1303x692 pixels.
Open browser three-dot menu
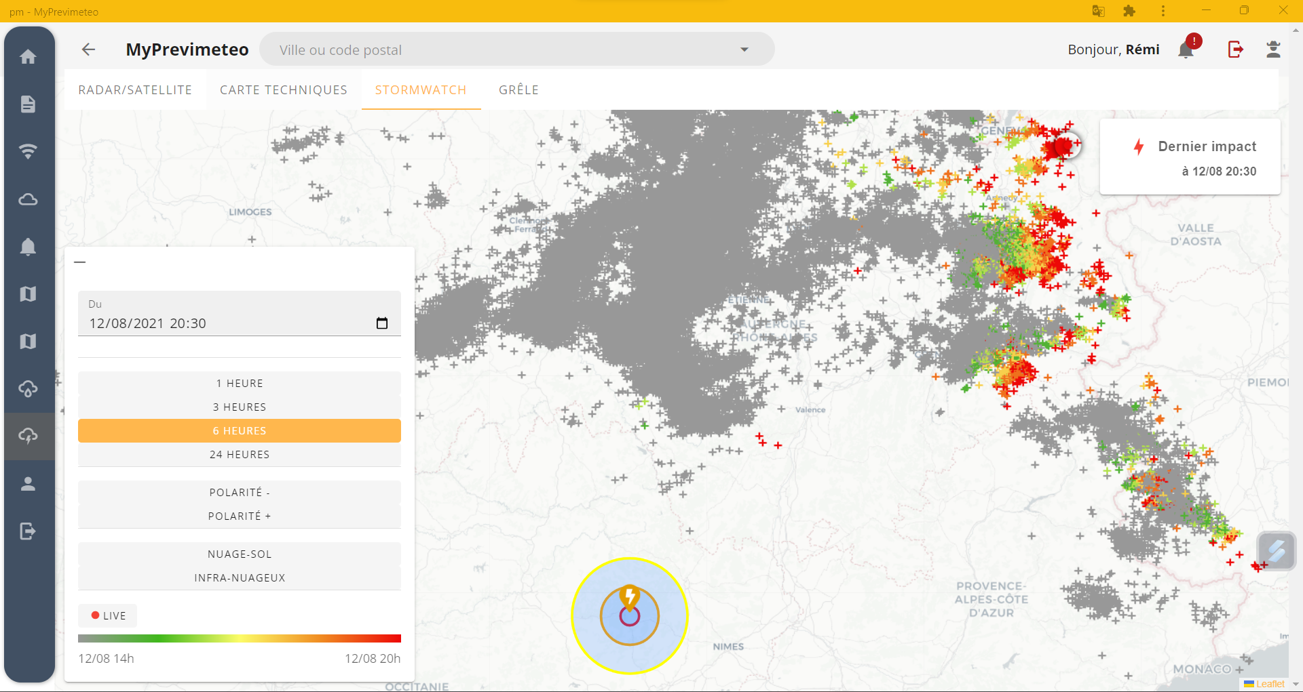pos(1163,11)
